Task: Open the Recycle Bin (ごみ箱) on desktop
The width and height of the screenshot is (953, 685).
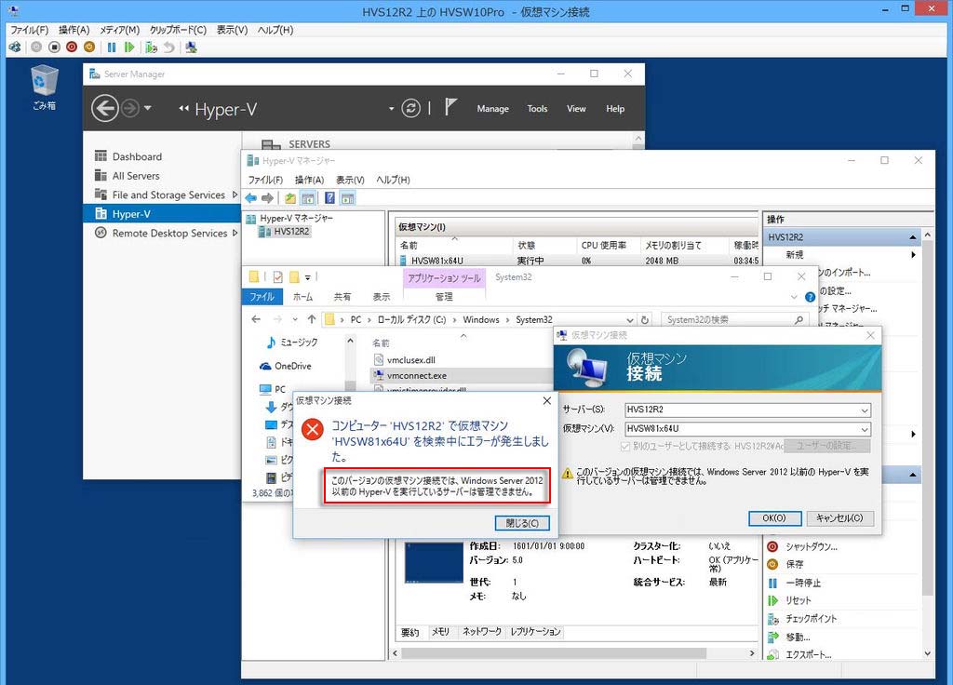Action: tap(44, 88)
